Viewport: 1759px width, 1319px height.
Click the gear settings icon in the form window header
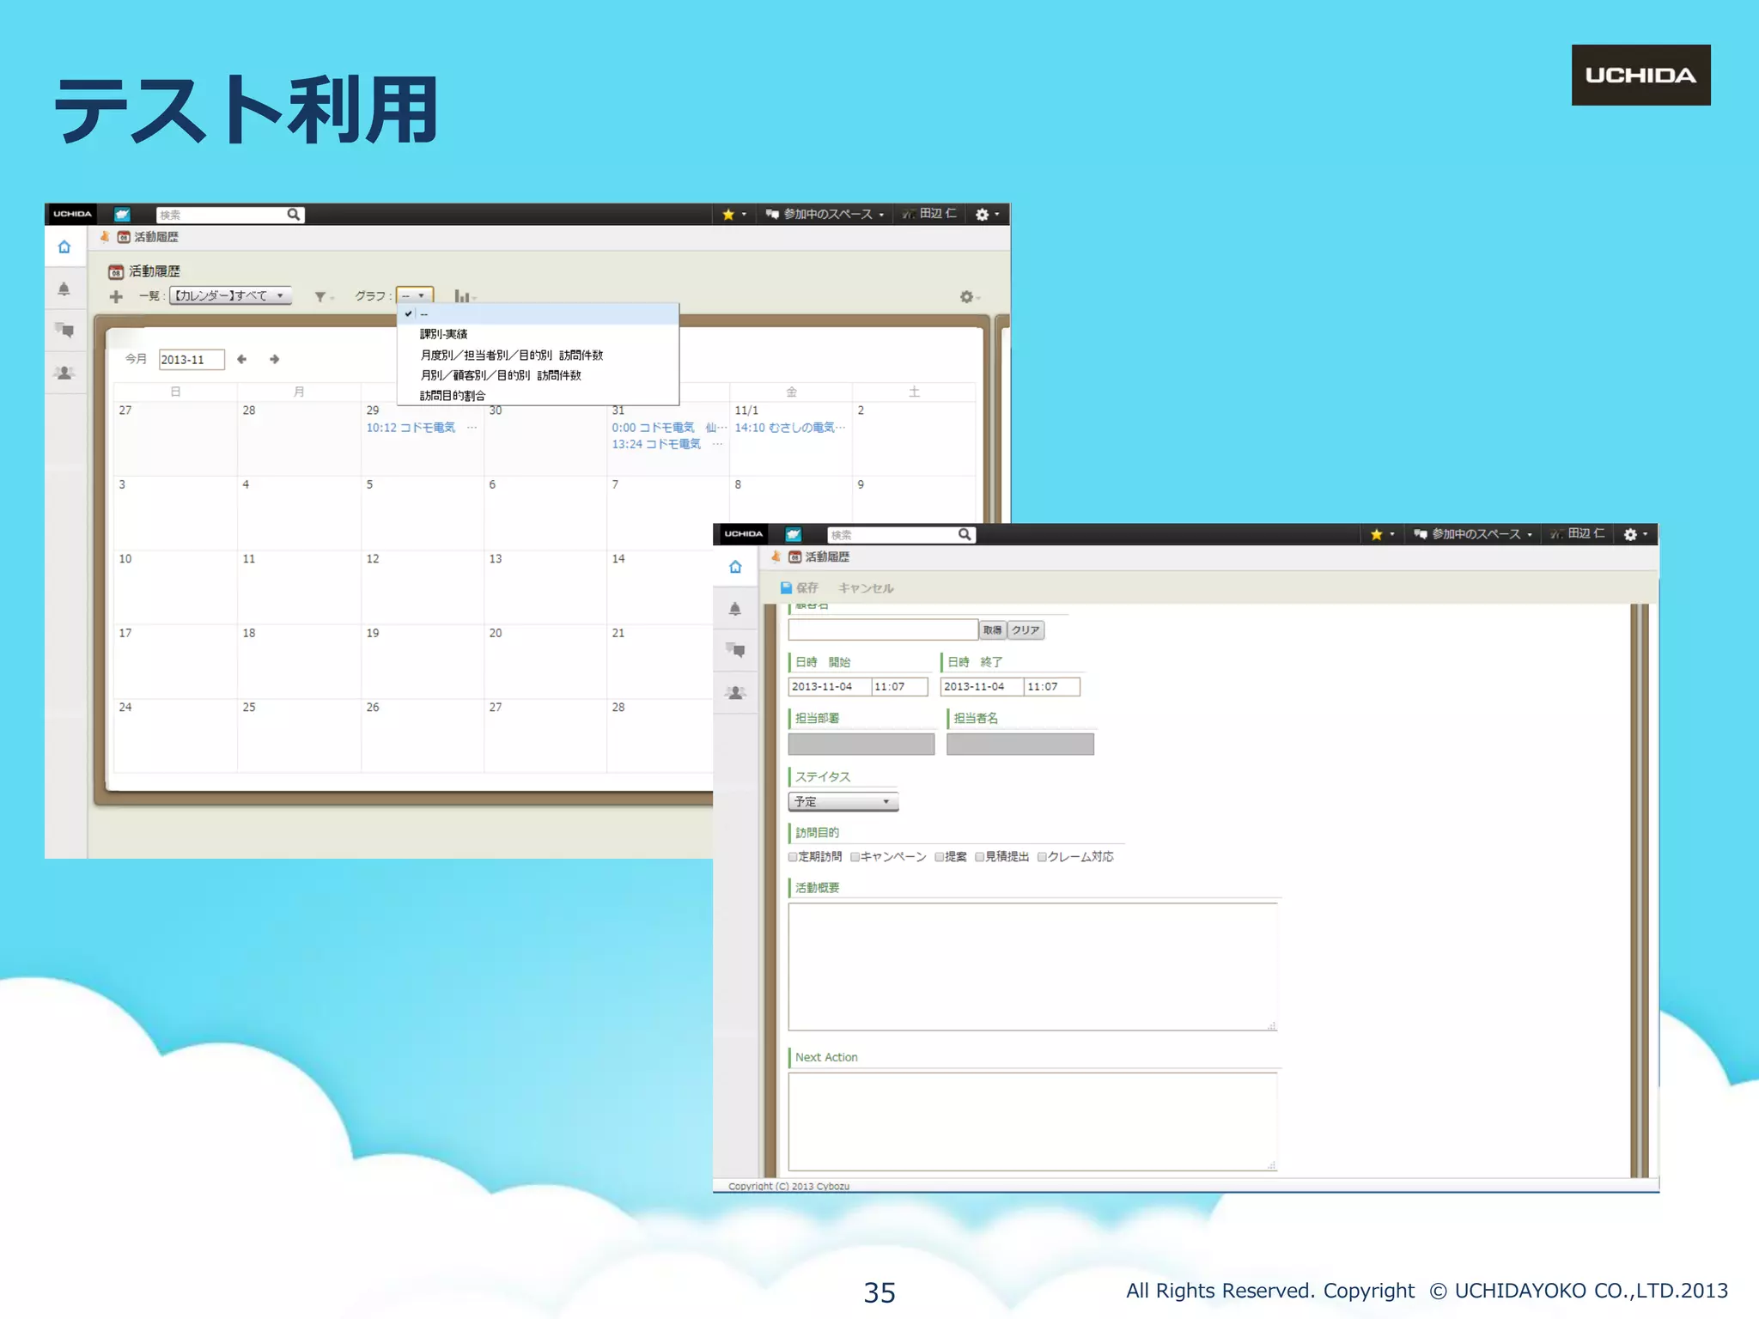(x=1631, y=534)
